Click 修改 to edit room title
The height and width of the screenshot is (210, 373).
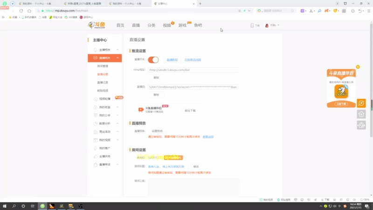point(196,167)
